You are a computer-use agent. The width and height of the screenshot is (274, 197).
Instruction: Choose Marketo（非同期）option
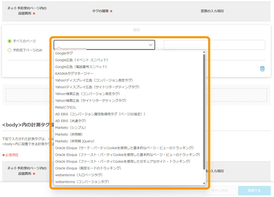click(129, 134)
